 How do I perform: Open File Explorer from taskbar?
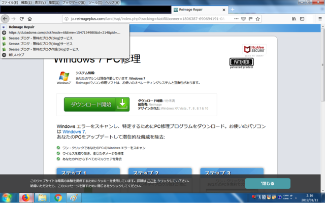(x=42, y=198)
